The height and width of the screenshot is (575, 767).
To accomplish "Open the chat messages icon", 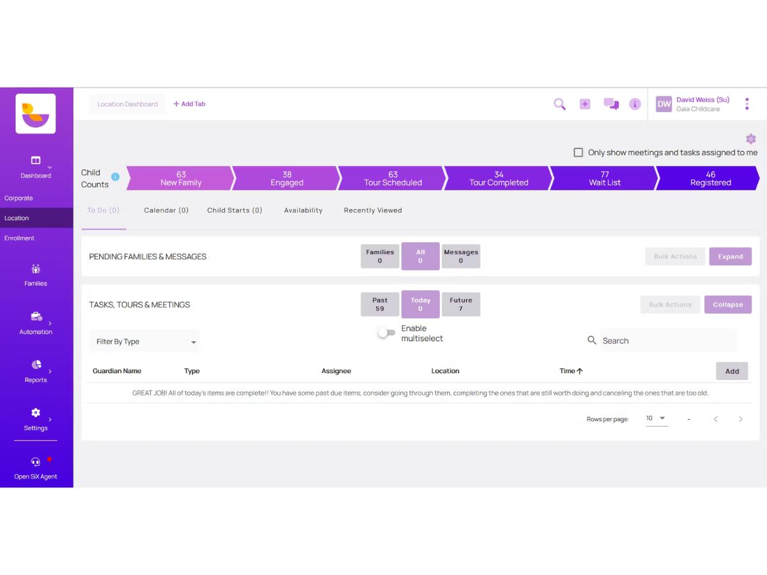I will point(611,104).
